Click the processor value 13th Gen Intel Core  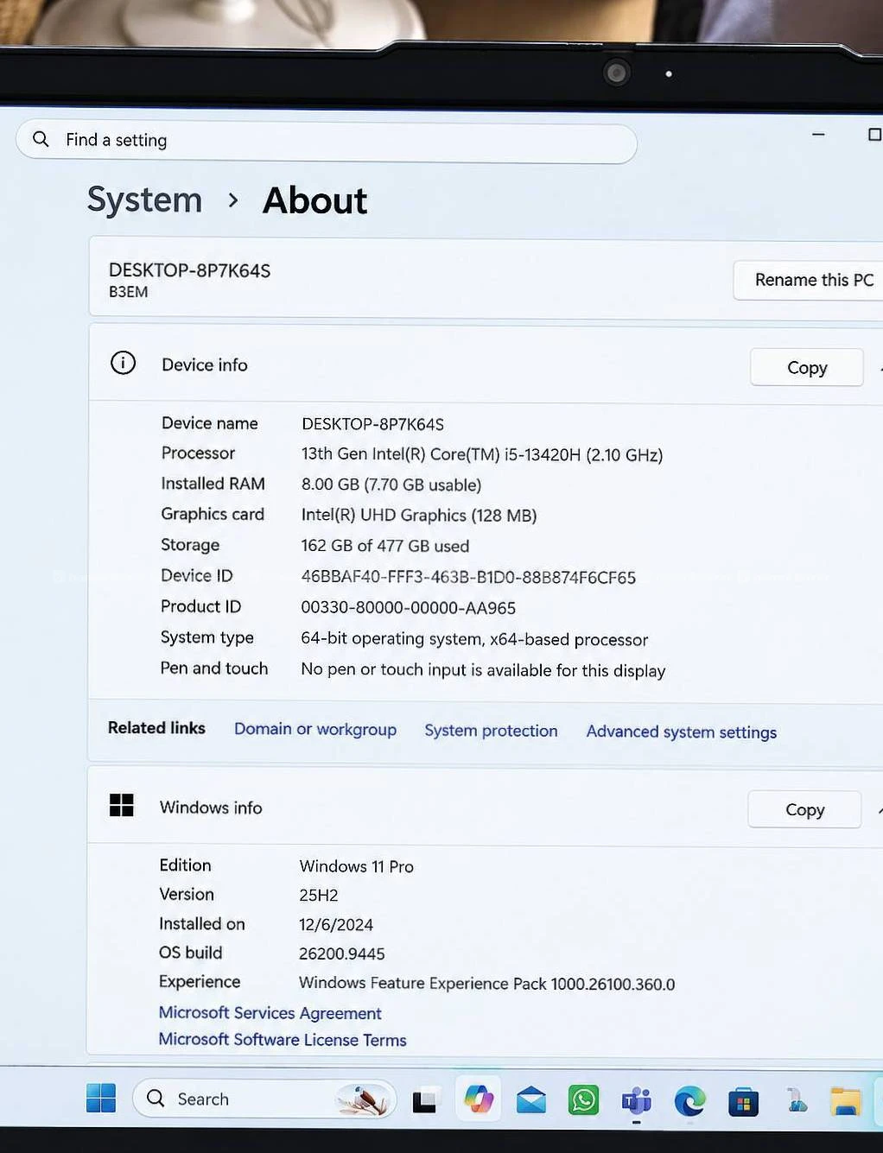pos(482,454)
